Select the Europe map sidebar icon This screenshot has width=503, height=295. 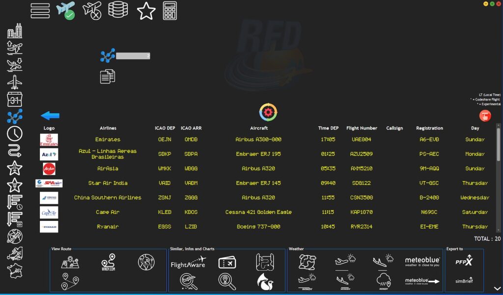coord(15,254)
